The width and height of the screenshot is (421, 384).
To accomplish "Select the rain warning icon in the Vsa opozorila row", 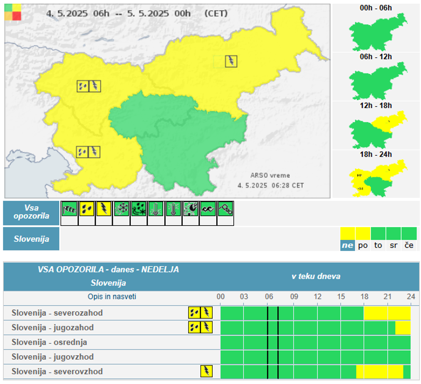I will click(86, 209).
